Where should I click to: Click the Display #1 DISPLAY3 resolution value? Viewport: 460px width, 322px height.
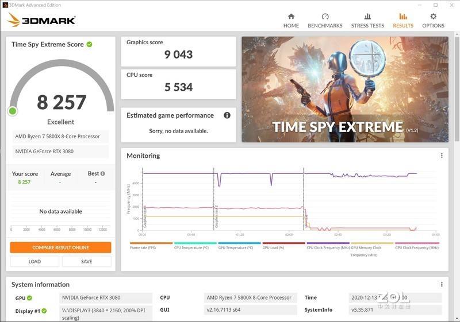(106, 314)
